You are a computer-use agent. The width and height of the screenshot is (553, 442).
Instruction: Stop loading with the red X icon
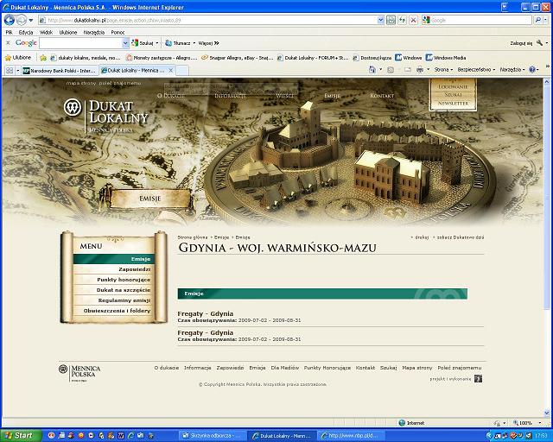coord(413,21)
